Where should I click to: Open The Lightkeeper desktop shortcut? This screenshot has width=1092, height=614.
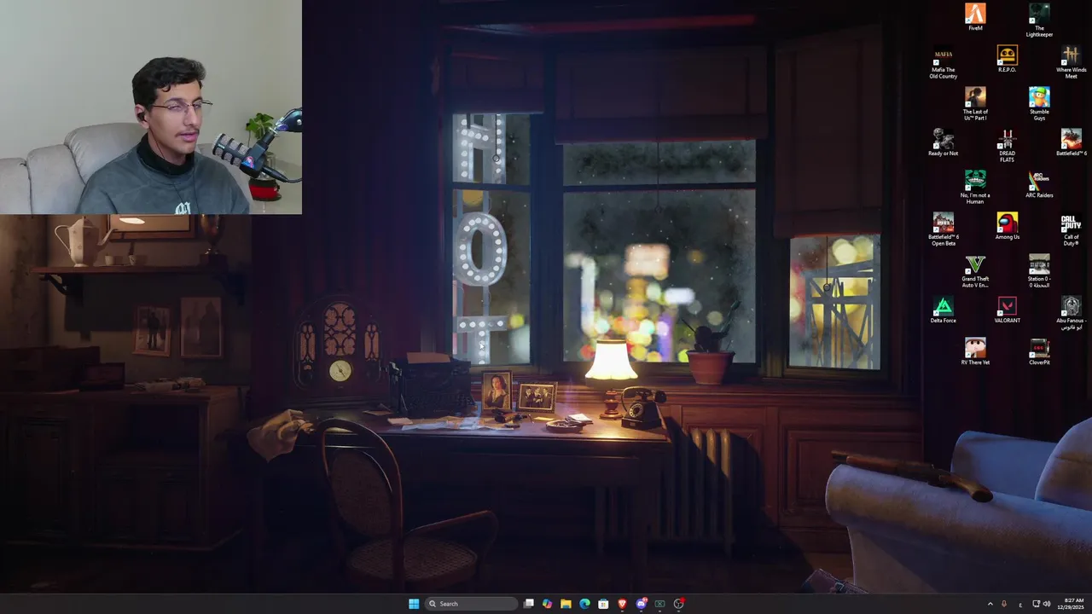click(x=1039, y=20)
